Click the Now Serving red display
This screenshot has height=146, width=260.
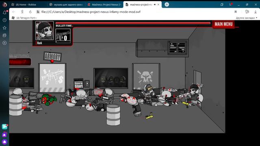(x=20, y=62)
